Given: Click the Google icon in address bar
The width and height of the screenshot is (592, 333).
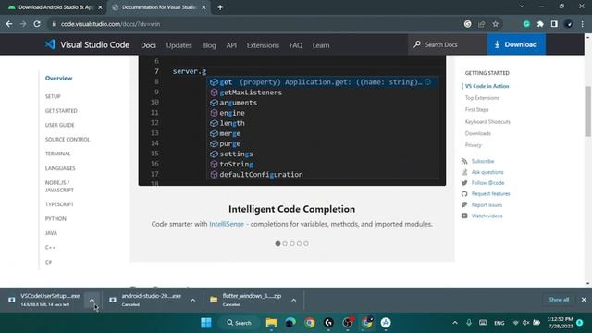Looking at the screenshot, I should coord(467,24).
